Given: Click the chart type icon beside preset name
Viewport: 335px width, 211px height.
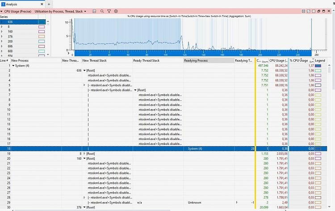Looking at the screenshot, I should point(94,11).
